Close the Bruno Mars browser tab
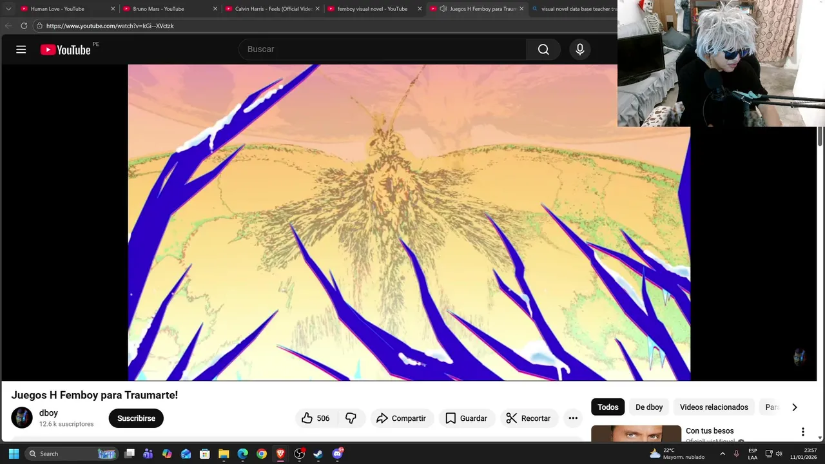Screen dimensions: 825x464 215,9
